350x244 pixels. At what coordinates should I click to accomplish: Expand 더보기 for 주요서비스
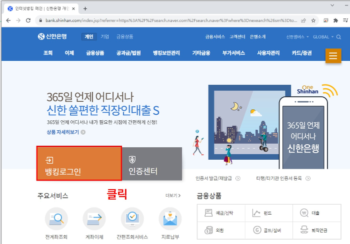click(173, 196)
